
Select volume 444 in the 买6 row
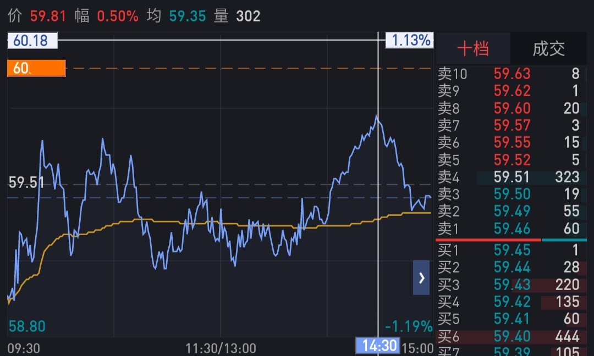(567, 336)
